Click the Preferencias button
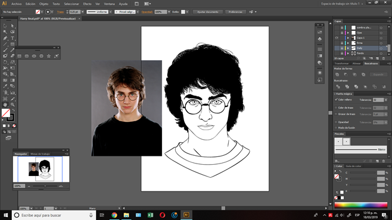392x220 pixels. tap(235, 12)
